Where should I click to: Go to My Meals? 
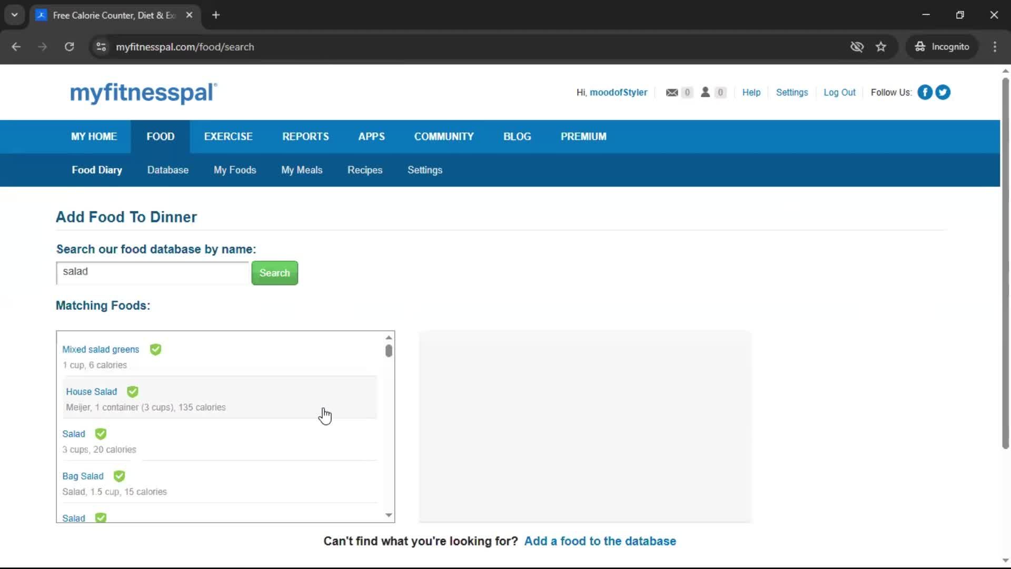[x=302, y=170]
